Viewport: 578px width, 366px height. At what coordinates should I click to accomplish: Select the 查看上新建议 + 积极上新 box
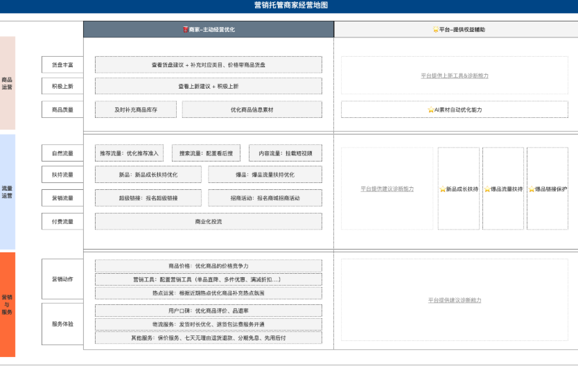pos(209,86)
